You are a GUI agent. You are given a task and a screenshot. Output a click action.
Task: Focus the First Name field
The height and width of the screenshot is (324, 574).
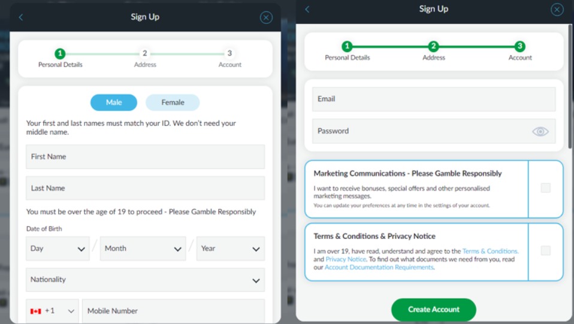pyautogui.click(x=146, y=157)
